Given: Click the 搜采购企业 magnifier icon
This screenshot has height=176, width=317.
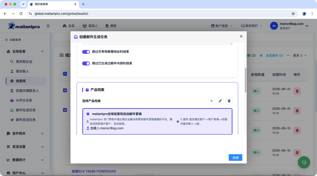Looking at the screenshot, I should [12, 62].
